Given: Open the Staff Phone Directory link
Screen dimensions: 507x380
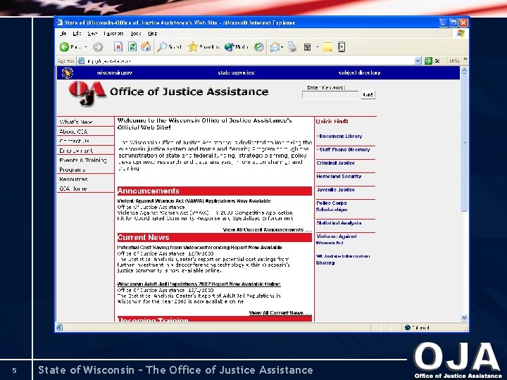Looking at the screenshot, I should click(x=344, y=150).
